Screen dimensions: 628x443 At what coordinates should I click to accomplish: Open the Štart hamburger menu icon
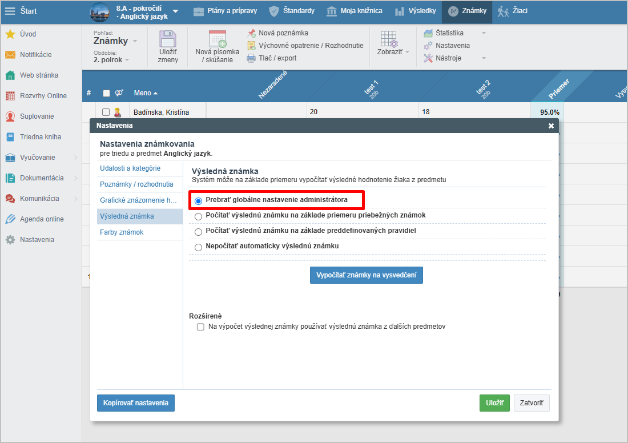point(10,11)
